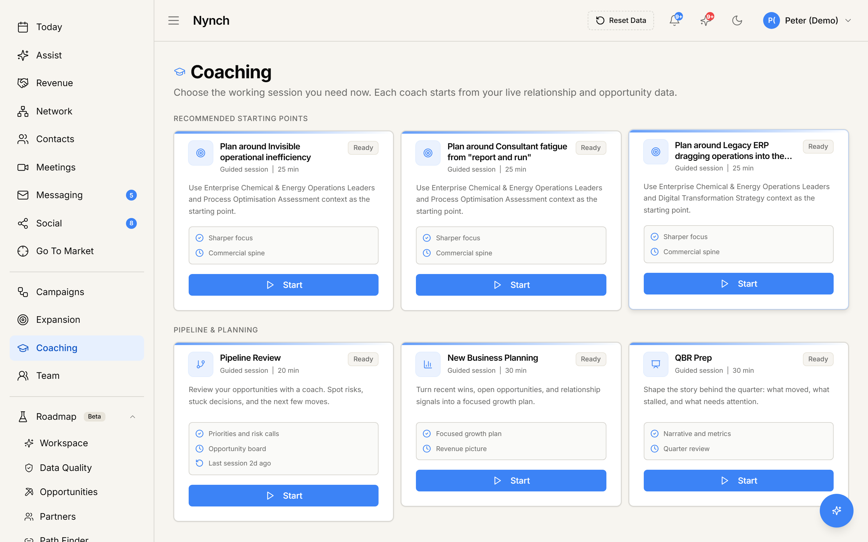This screenshot has width=868, height=542.
Task: Click 'Priorities and risk calls' text
Action: [244, 434]
